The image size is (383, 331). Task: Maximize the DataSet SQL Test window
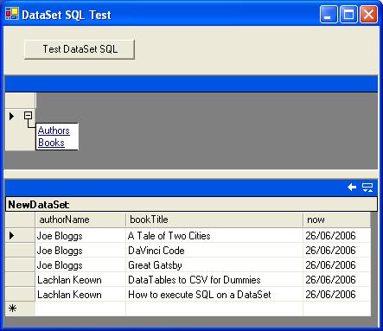pos(348,14)
